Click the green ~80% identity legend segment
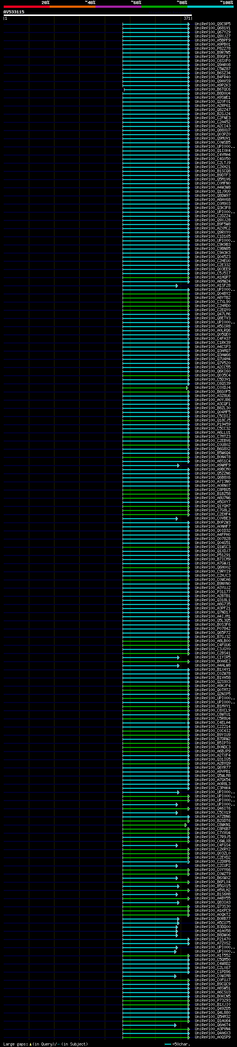The image size is (237, 1047). point(164,7)
